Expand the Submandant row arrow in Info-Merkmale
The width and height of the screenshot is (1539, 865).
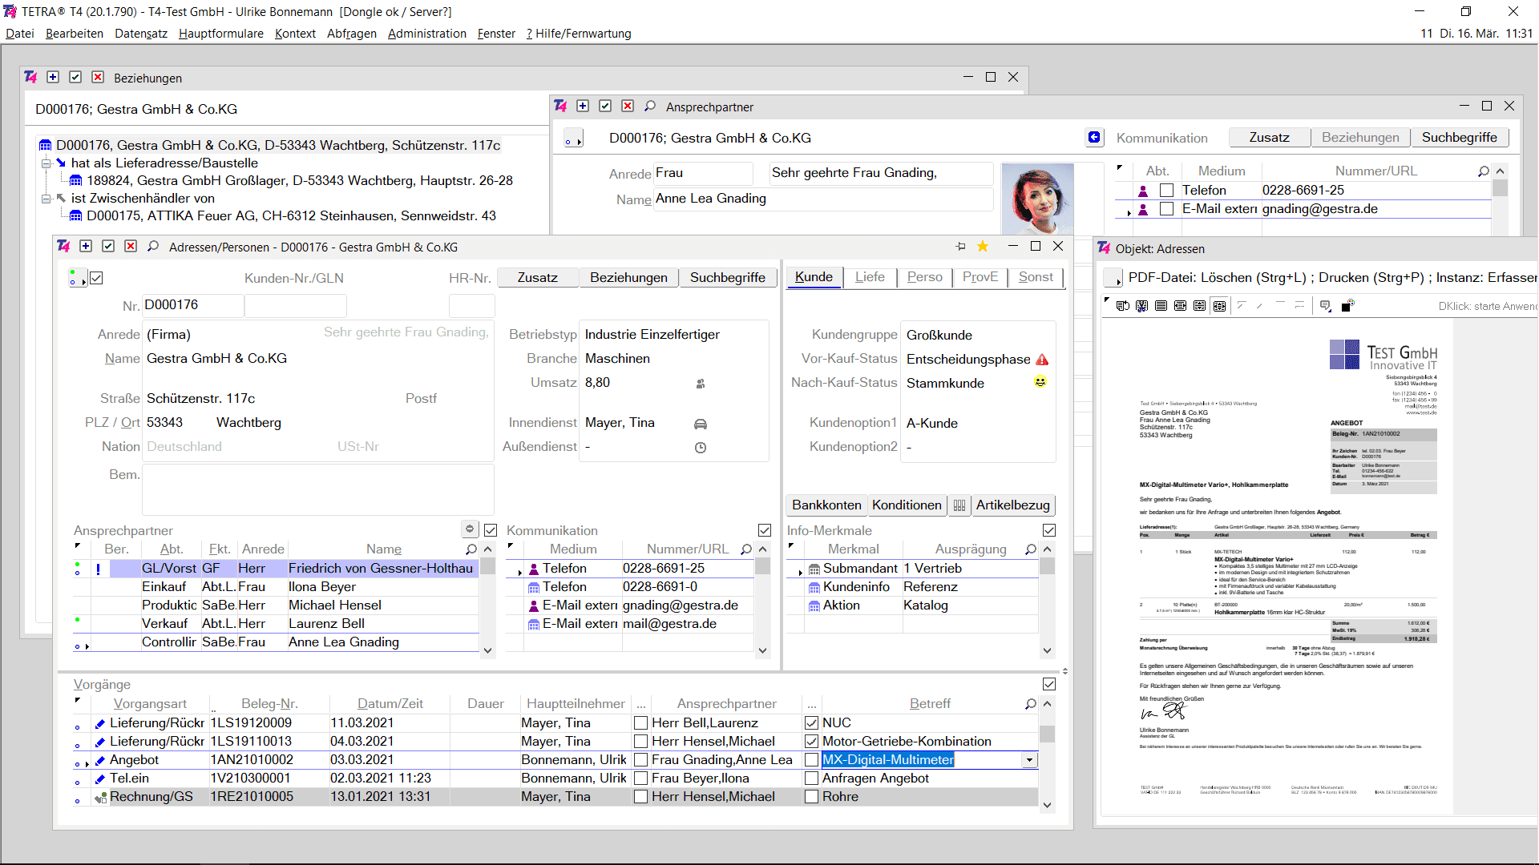[x=800, y=572]
